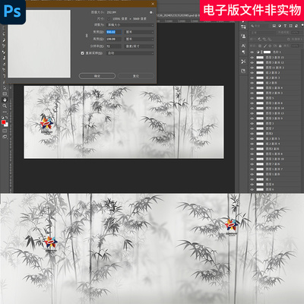Hide layer 图层 3 副本 12
Viewport: 304px width, 304px height.
252,62
